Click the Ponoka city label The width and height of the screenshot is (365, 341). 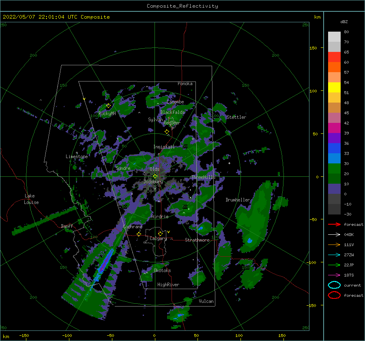click(x=185, y=84)
